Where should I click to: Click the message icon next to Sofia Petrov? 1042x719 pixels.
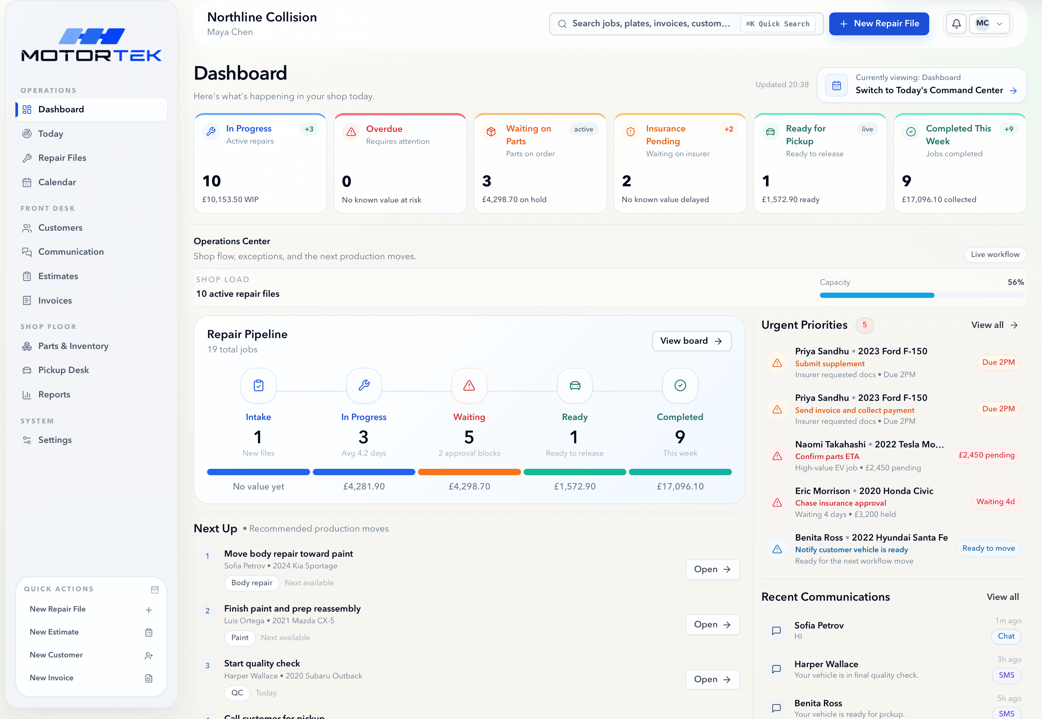[776, 631]
